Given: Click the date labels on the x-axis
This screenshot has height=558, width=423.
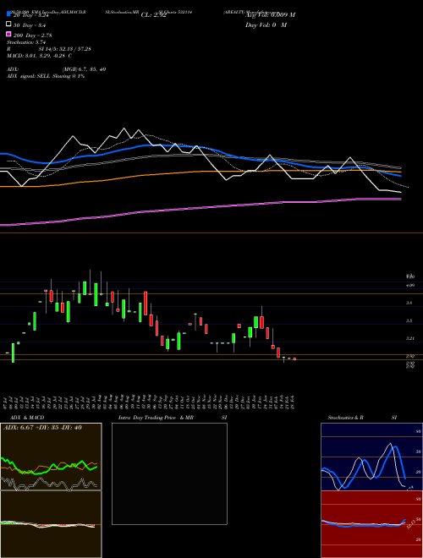Looking at the screenshot, I should [151, 402].
